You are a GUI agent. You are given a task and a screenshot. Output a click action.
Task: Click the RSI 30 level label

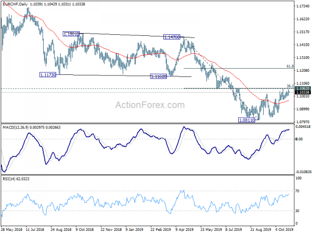tap(297, 211)
